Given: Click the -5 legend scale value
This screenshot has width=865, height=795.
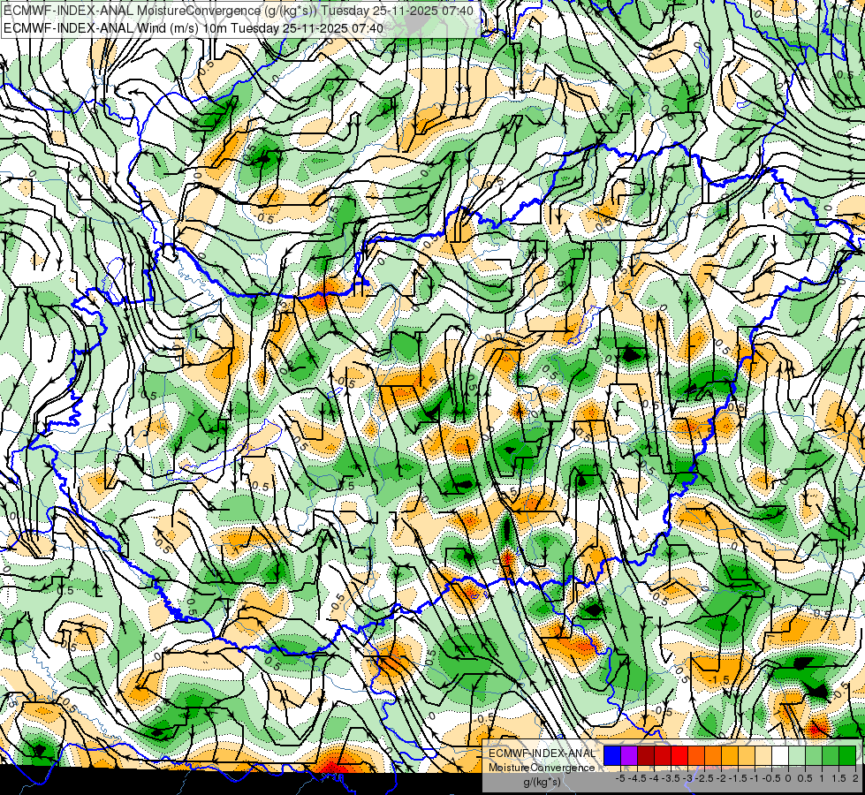Looking at the screenshot, I should 620,778.
